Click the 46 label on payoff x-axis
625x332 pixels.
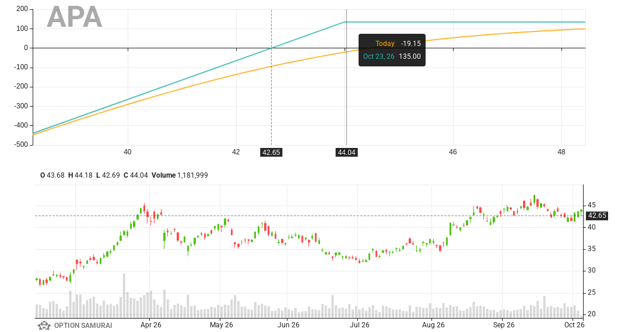coord(453,152)
